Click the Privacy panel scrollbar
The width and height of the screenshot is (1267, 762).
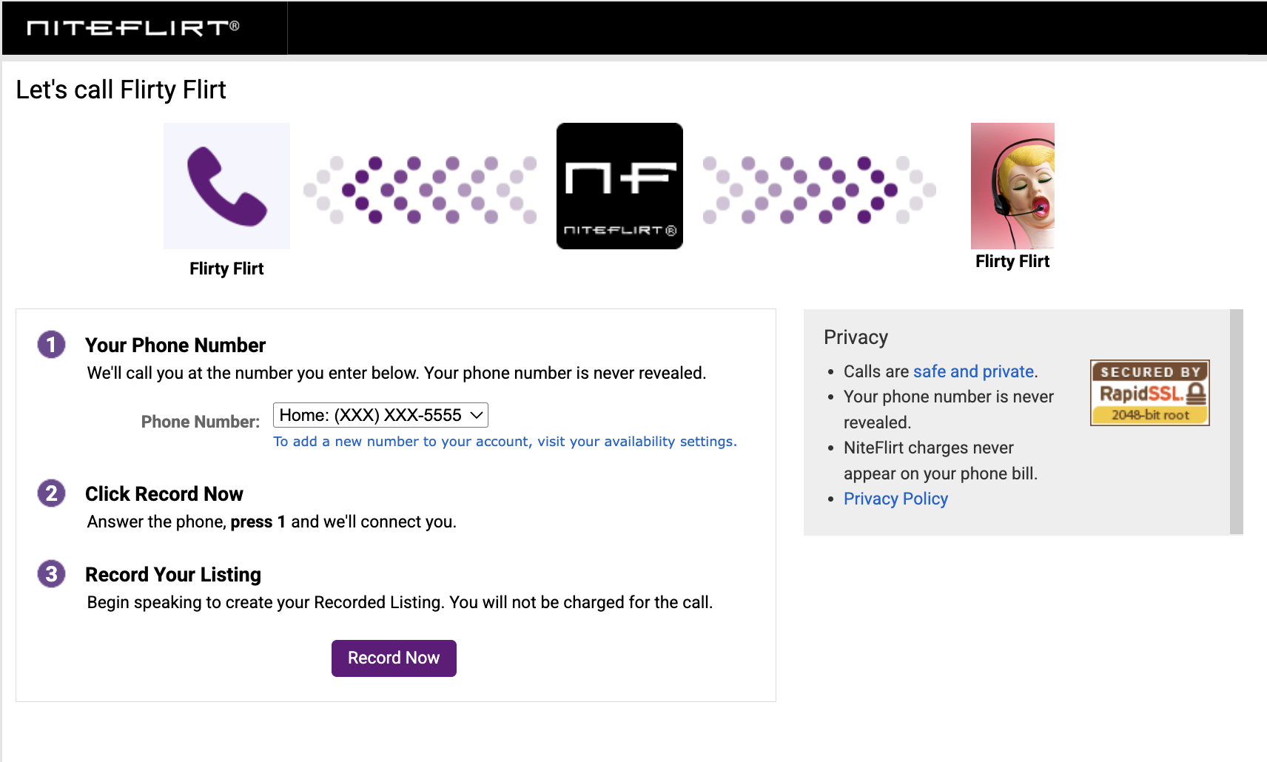(x=1236, y=422)
